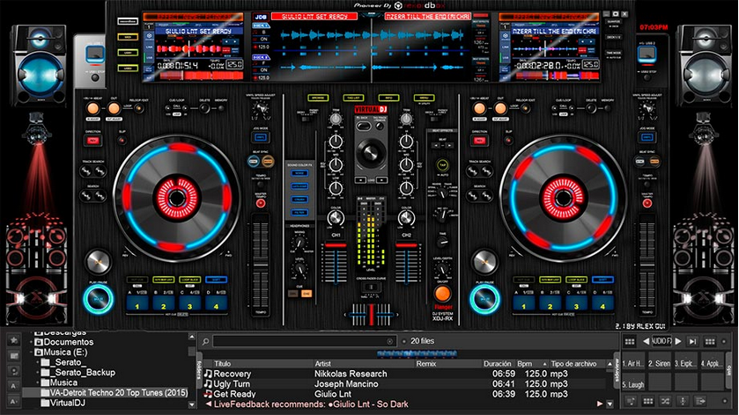Select the Documentos folder
Image resolution: width=739 pixels, height=415 pixels.
pyautogui.click(x=64, y=342)
